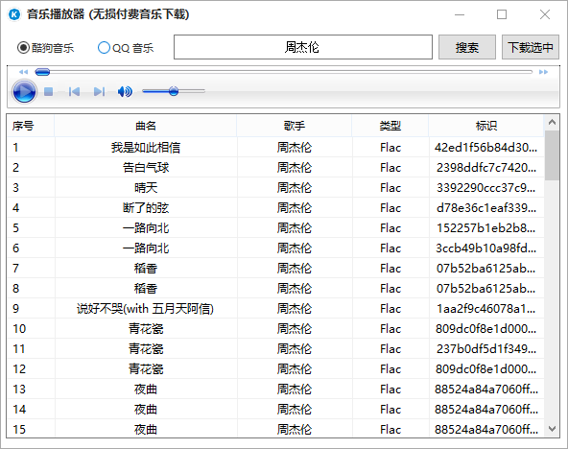
Task: Select song 告白气球
Action: [x=146, y=168]
